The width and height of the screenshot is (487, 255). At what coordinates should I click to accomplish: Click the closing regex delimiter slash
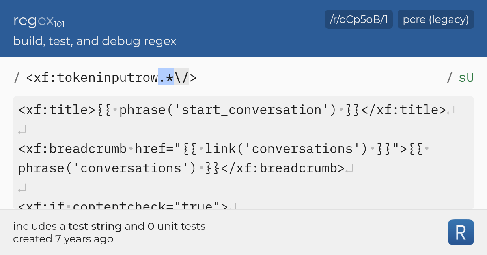click(449, 77)
